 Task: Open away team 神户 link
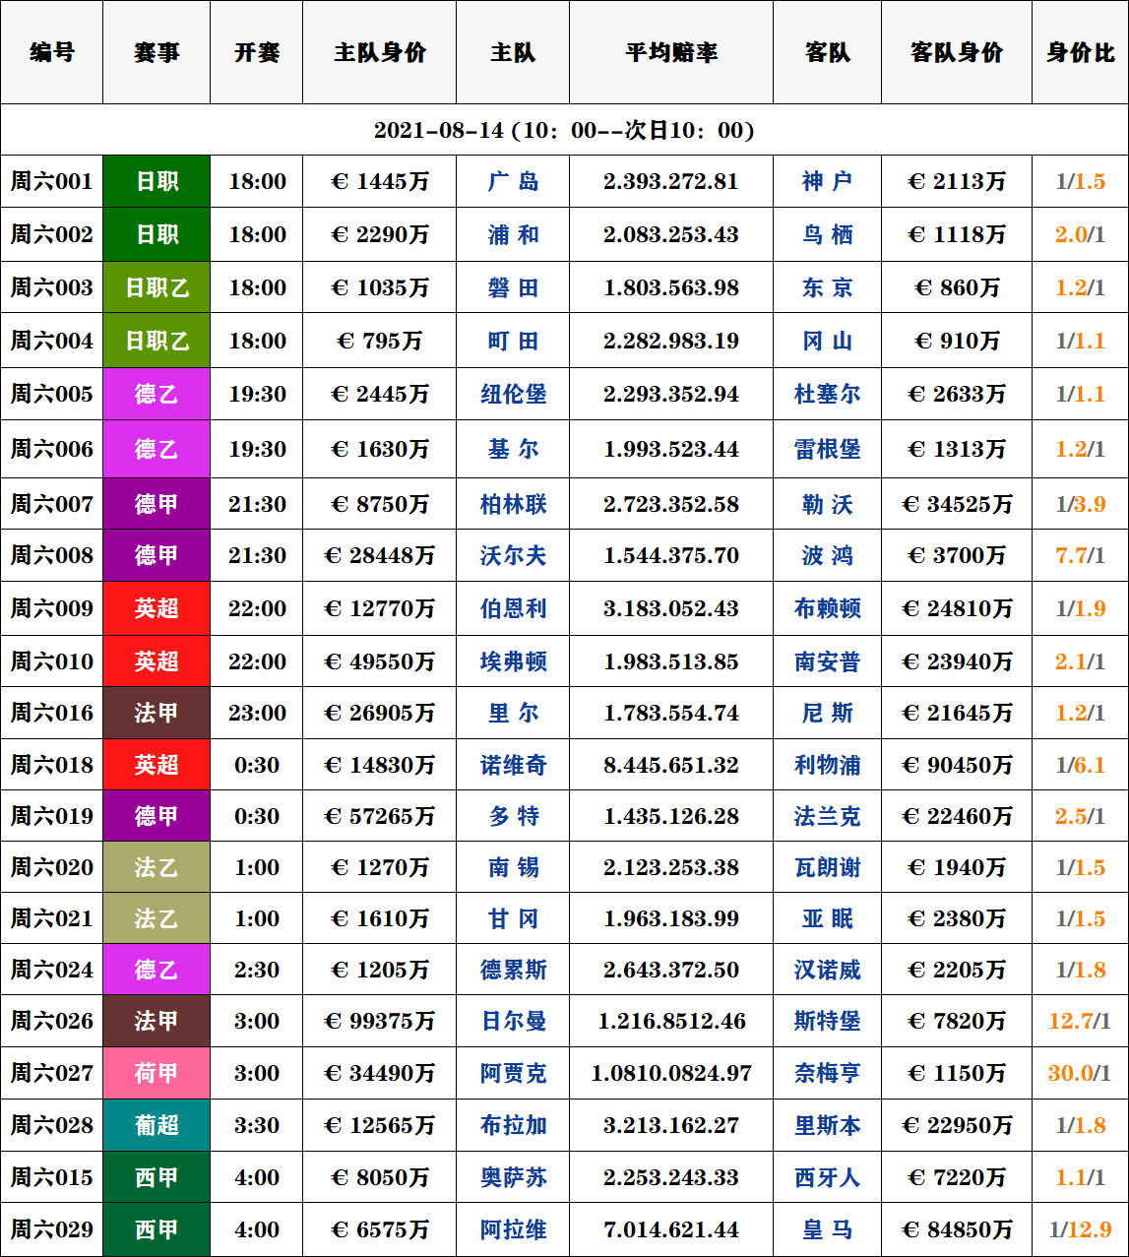[x=827, y=181]
